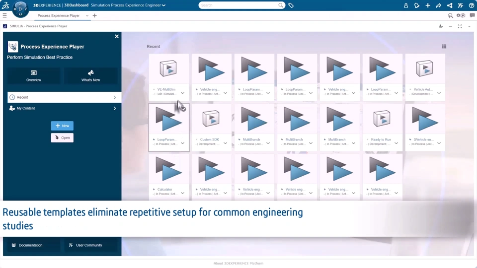Open the widget options chevron menu
Viewport: 477px width, 268px height.
[470, 26]
